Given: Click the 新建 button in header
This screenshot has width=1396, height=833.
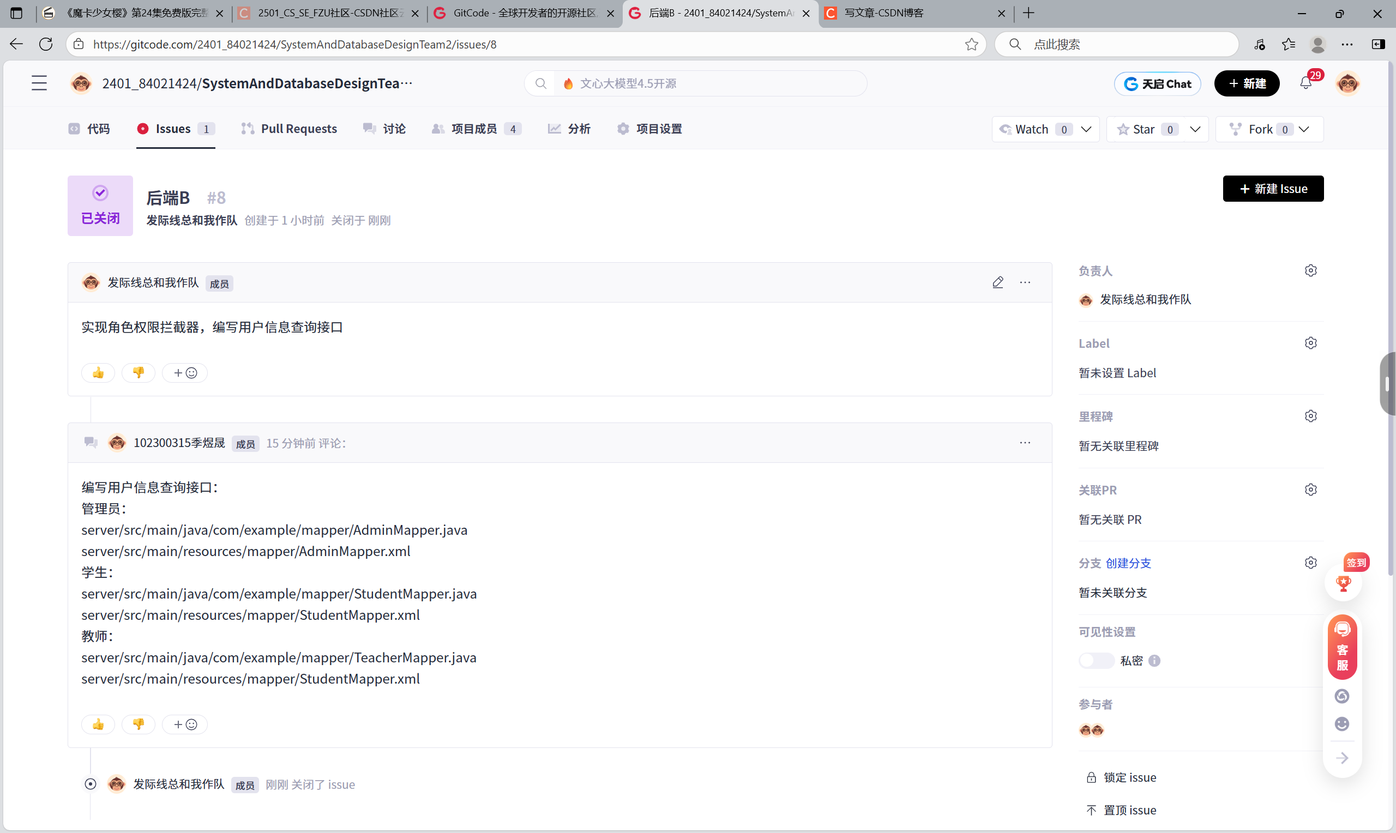Looking at the screenshot, I should tap(1247, 83).
